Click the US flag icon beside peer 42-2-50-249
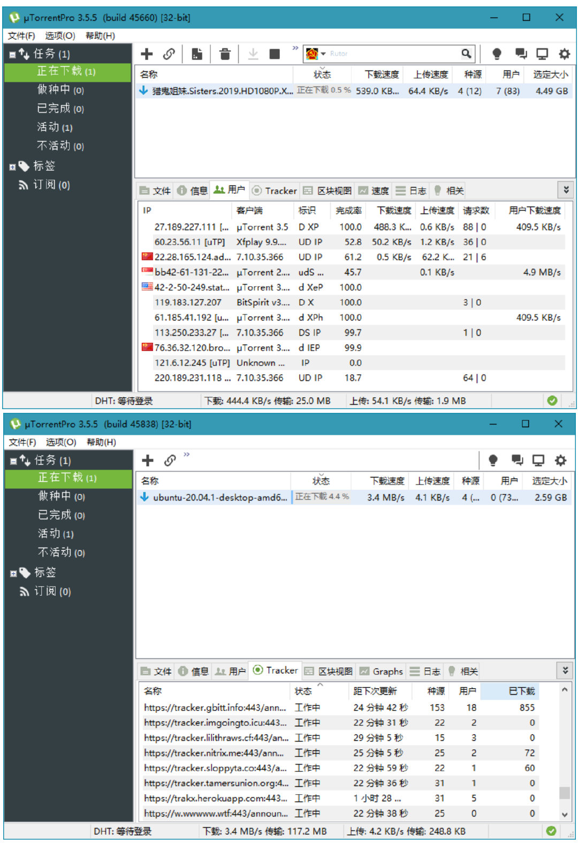This screenshot has width=578, height=845. (147, 287)
